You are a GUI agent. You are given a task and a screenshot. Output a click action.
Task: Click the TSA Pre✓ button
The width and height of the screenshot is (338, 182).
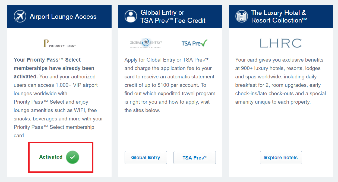(x=194, y=157)
